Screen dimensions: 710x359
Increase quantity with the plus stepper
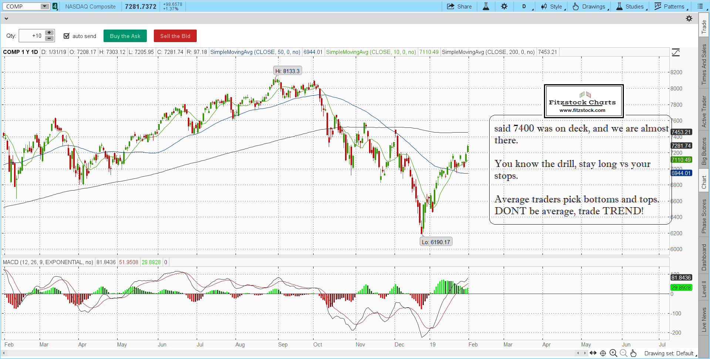pyautogui.click(x=49, y=33)
